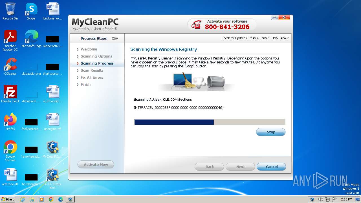Open the stuffconditi Word document
The image size is (361, 203).
[x=52, y=94]
